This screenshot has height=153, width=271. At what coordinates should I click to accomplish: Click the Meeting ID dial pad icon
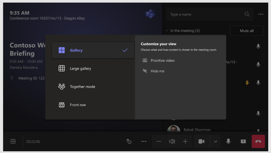pos(12,78)
